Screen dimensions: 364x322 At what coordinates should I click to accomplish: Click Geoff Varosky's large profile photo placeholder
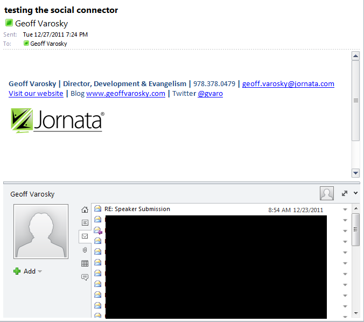41,232
